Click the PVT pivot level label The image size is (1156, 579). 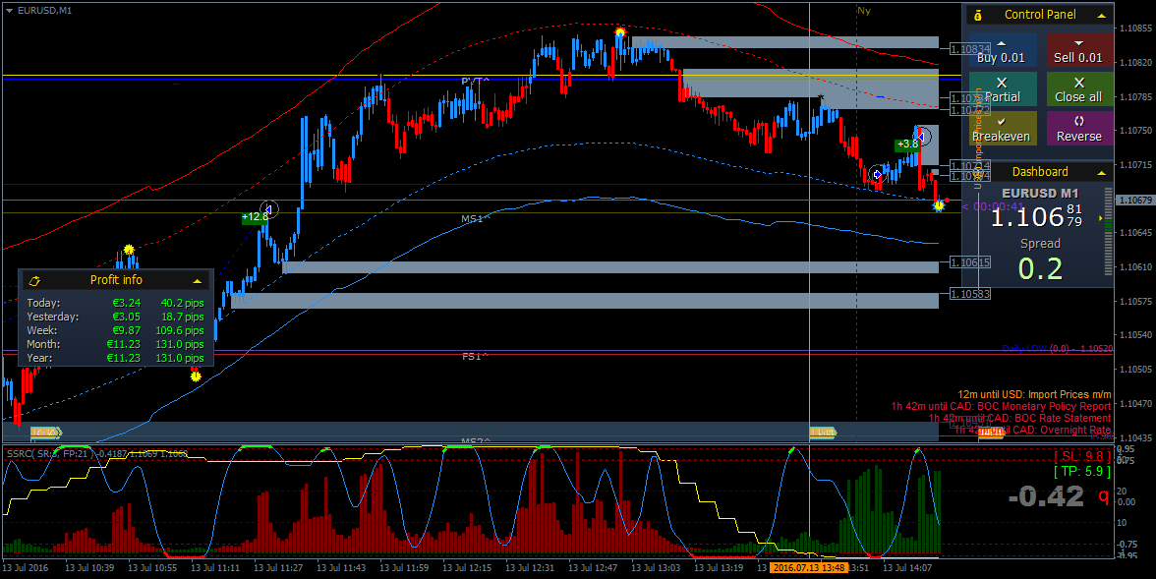tap(476, 82)
